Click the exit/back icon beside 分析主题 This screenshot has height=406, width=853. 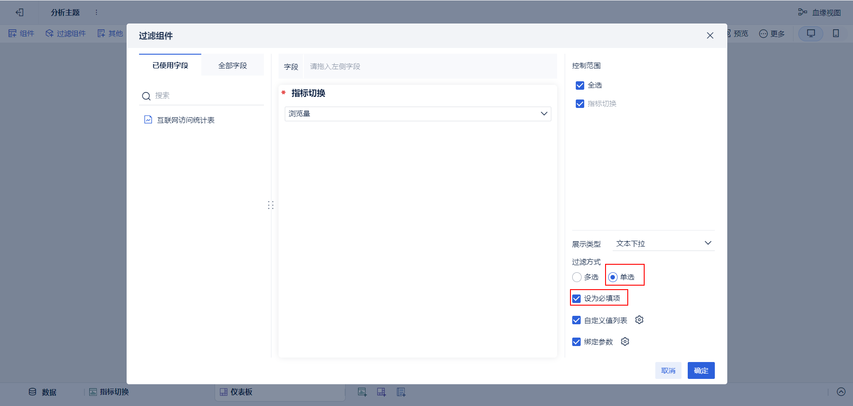tap(20, 12)
